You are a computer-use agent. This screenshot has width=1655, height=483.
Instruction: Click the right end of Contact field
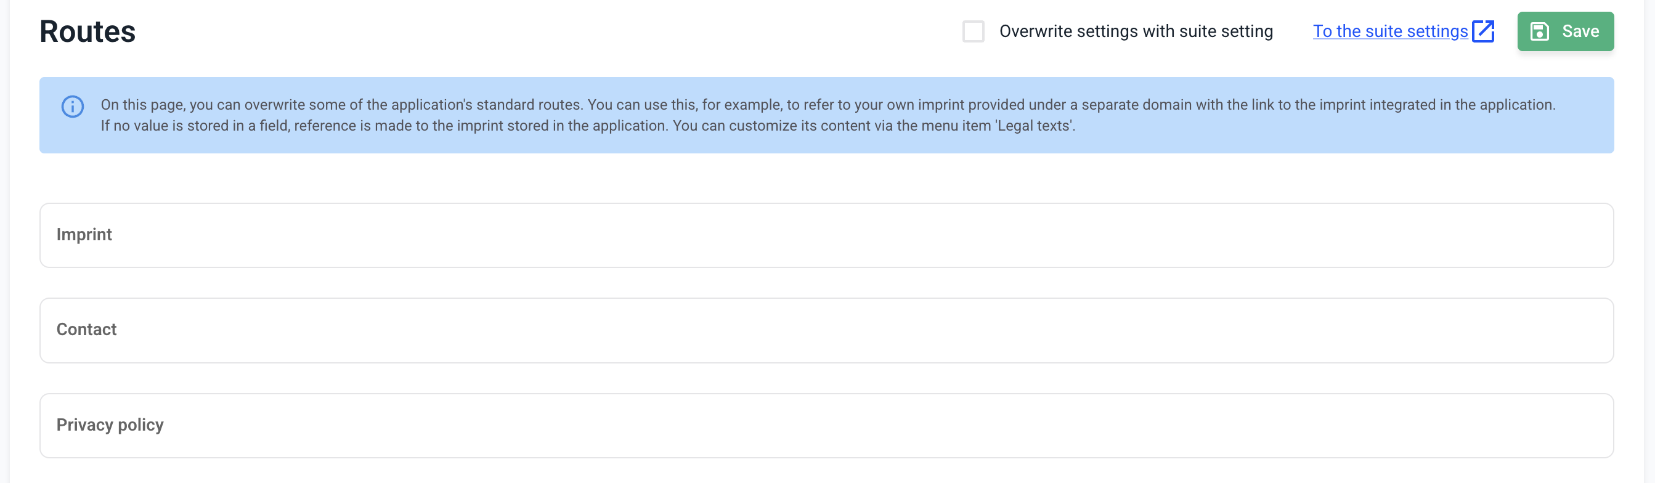tap(1574, 330)
